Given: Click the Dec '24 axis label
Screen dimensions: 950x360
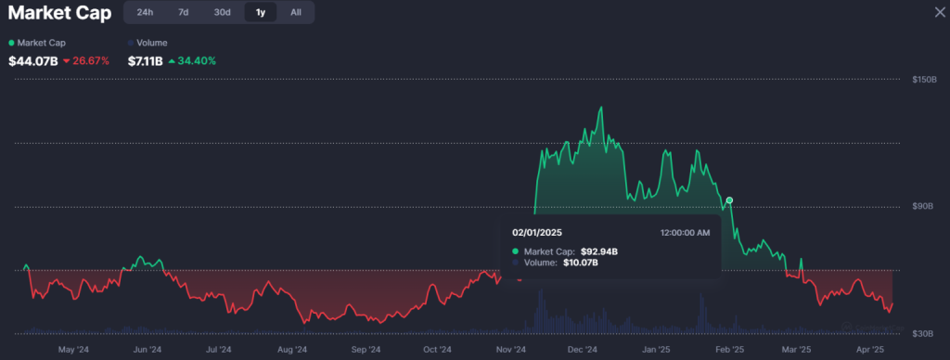Looking at the screenshot, I should [x=583, y=350].
